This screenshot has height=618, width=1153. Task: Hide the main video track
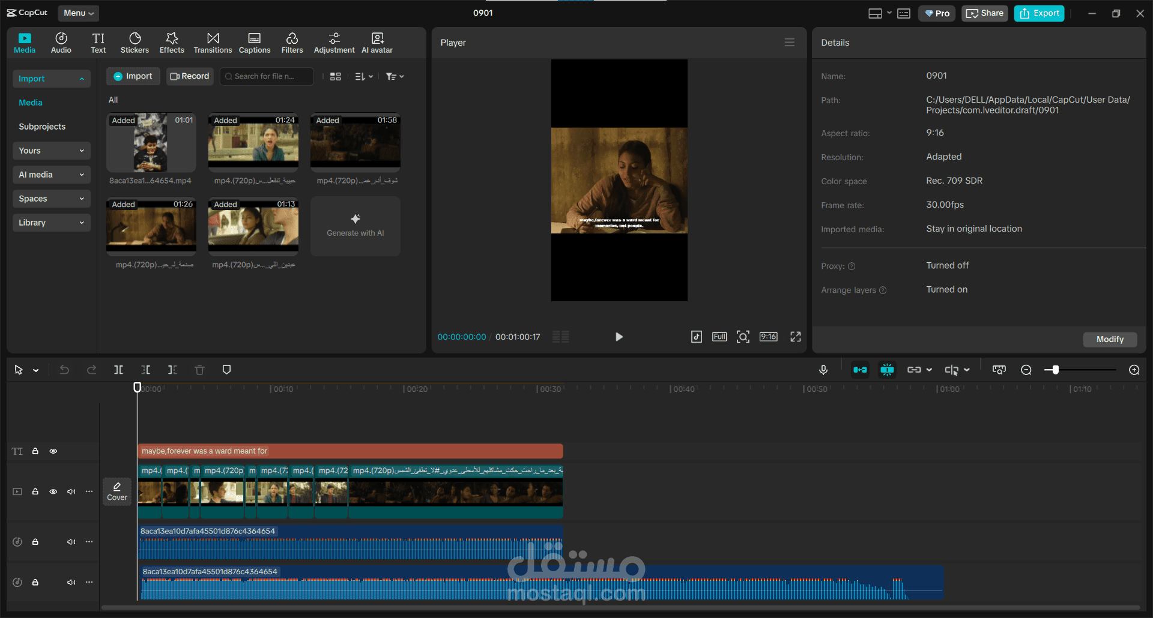click(x=53, y=491)
